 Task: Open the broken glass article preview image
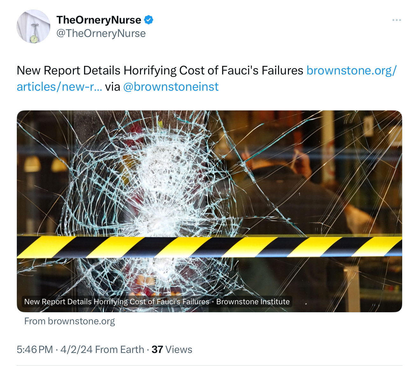coord(209,211)
